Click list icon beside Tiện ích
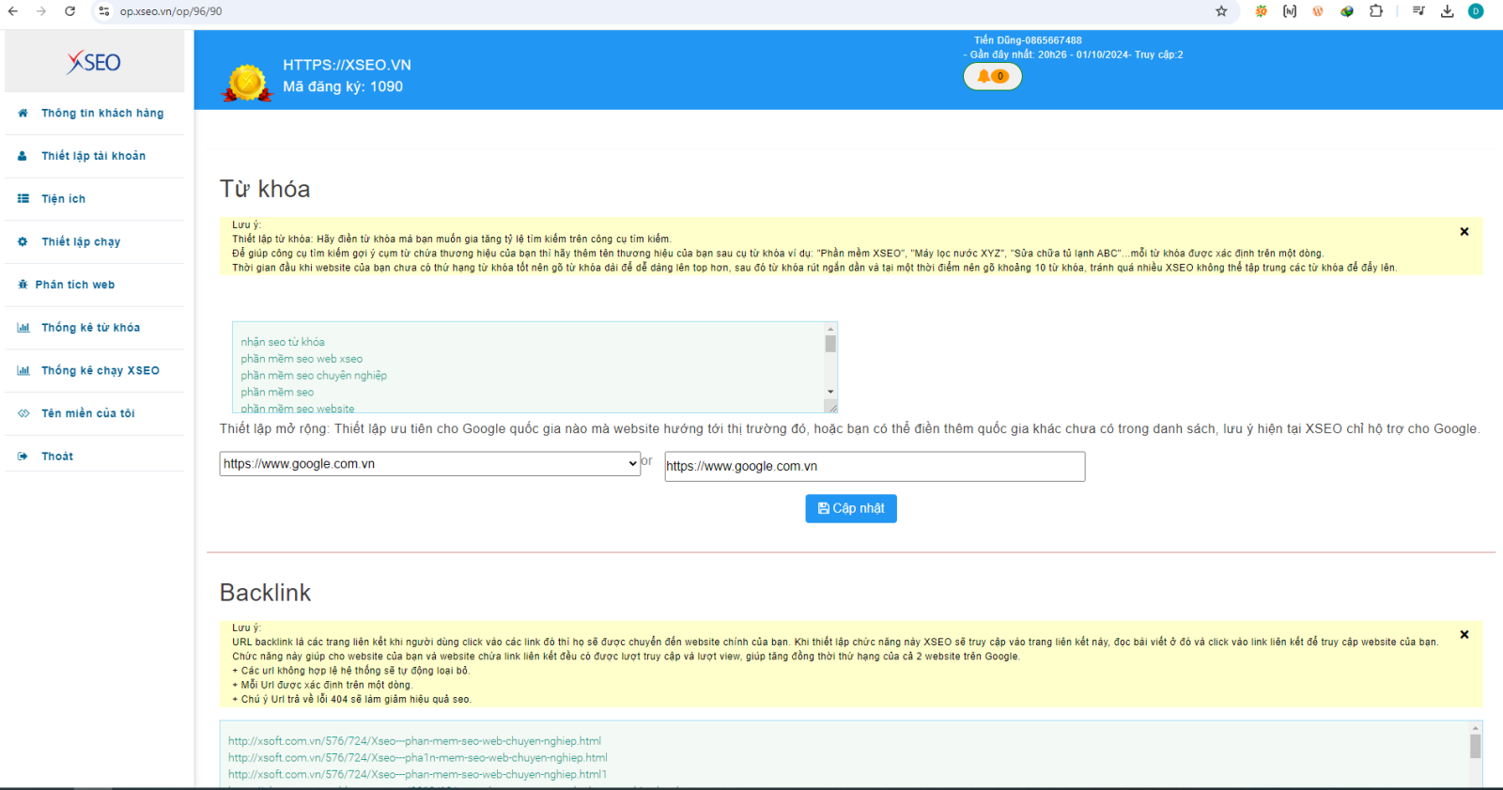 [23, 199]
